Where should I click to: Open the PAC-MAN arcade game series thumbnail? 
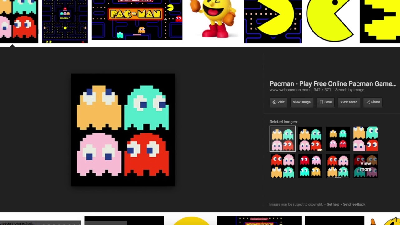[137, 20]
